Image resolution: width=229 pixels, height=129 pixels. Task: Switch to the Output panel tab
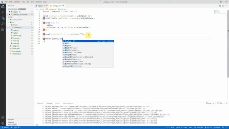(58, 103)
